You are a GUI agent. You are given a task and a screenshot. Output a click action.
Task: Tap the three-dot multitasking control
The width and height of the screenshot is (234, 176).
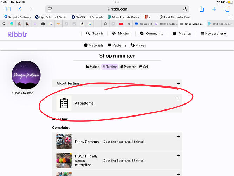(117, 2)
